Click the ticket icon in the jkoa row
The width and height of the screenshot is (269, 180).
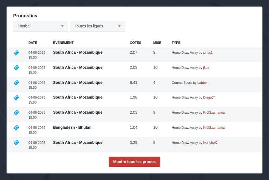pos(17,68)
